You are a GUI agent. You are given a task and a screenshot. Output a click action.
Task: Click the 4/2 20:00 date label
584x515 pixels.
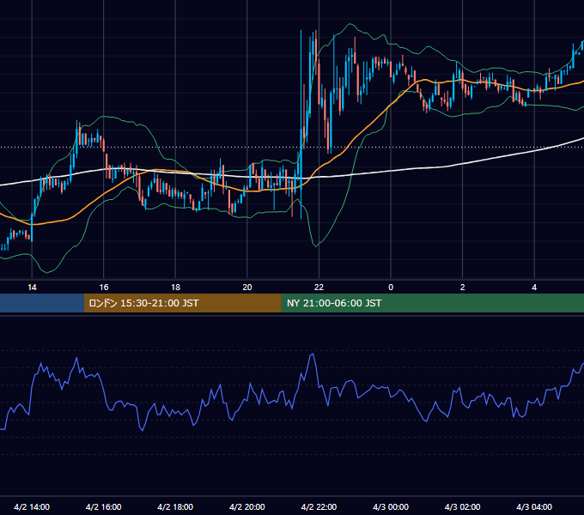tap(247, 506)
